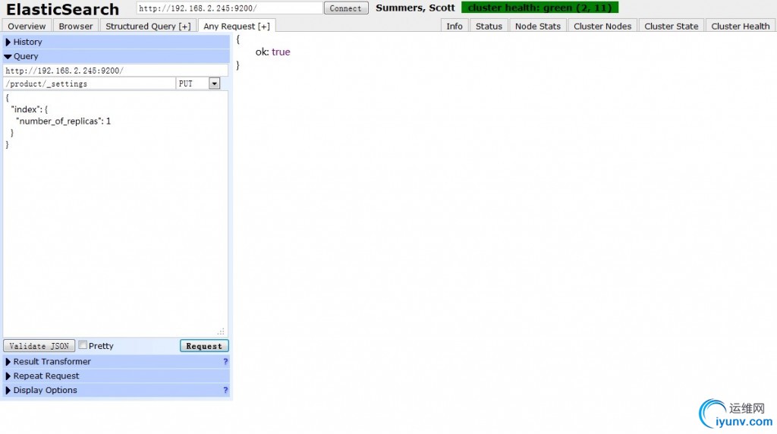Screen dimensions: 777x434
Task: Open the Status menu
Action: (x=489, y=26)
